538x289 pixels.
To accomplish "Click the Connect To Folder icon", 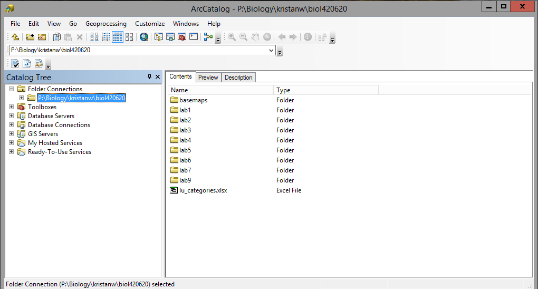I will [30, 37].
